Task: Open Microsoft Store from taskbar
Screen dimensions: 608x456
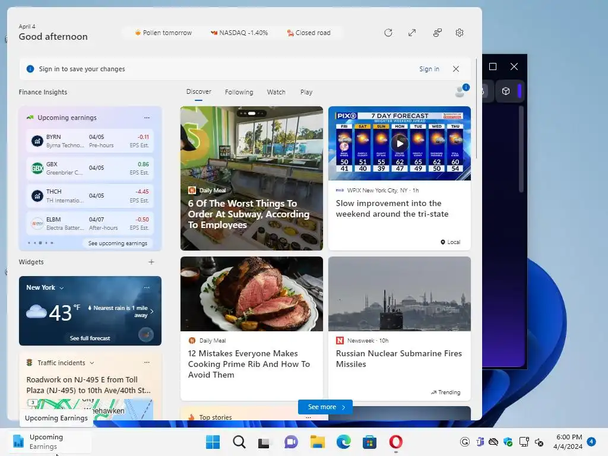Action: [369, 442]
